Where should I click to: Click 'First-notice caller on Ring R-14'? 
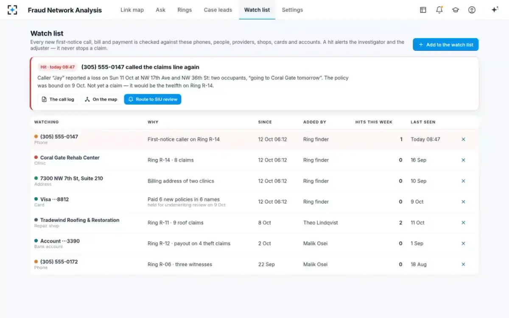pos(184,139)
